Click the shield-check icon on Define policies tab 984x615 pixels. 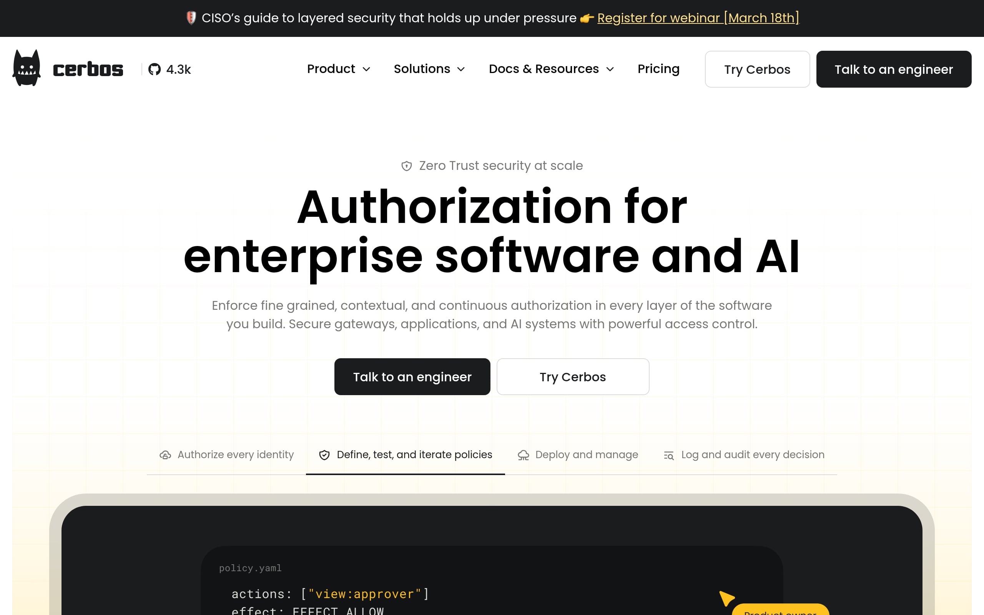tap(324, 455)
